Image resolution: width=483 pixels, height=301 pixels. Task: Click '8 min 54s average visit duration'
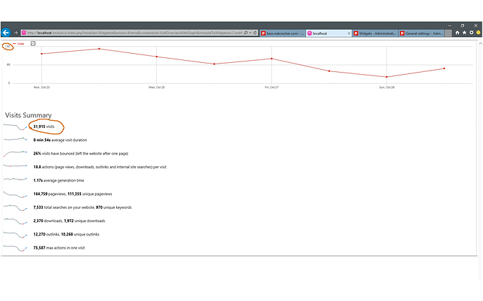point(60,140)
